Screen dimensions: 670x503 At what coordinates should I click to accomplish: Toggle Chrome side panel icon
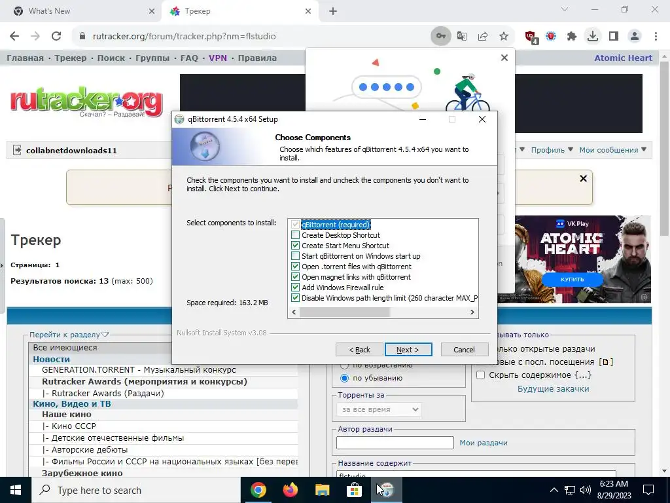(614, 37)
